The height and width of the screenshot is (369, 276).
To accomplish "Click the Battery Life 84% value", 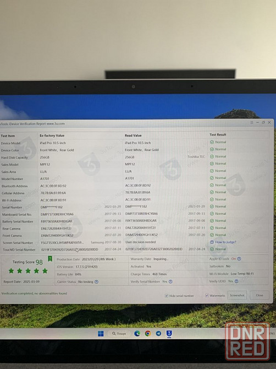I will click(x=78, y=274).
